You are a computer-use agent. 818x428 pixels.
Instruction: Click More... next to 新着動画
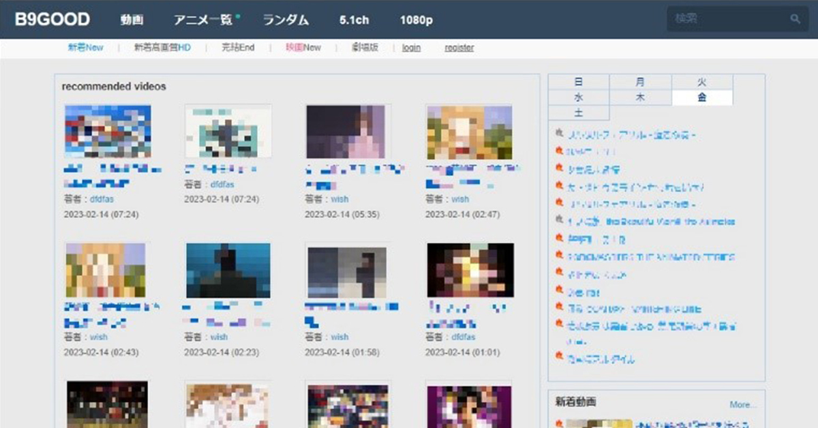coord(742,404)
